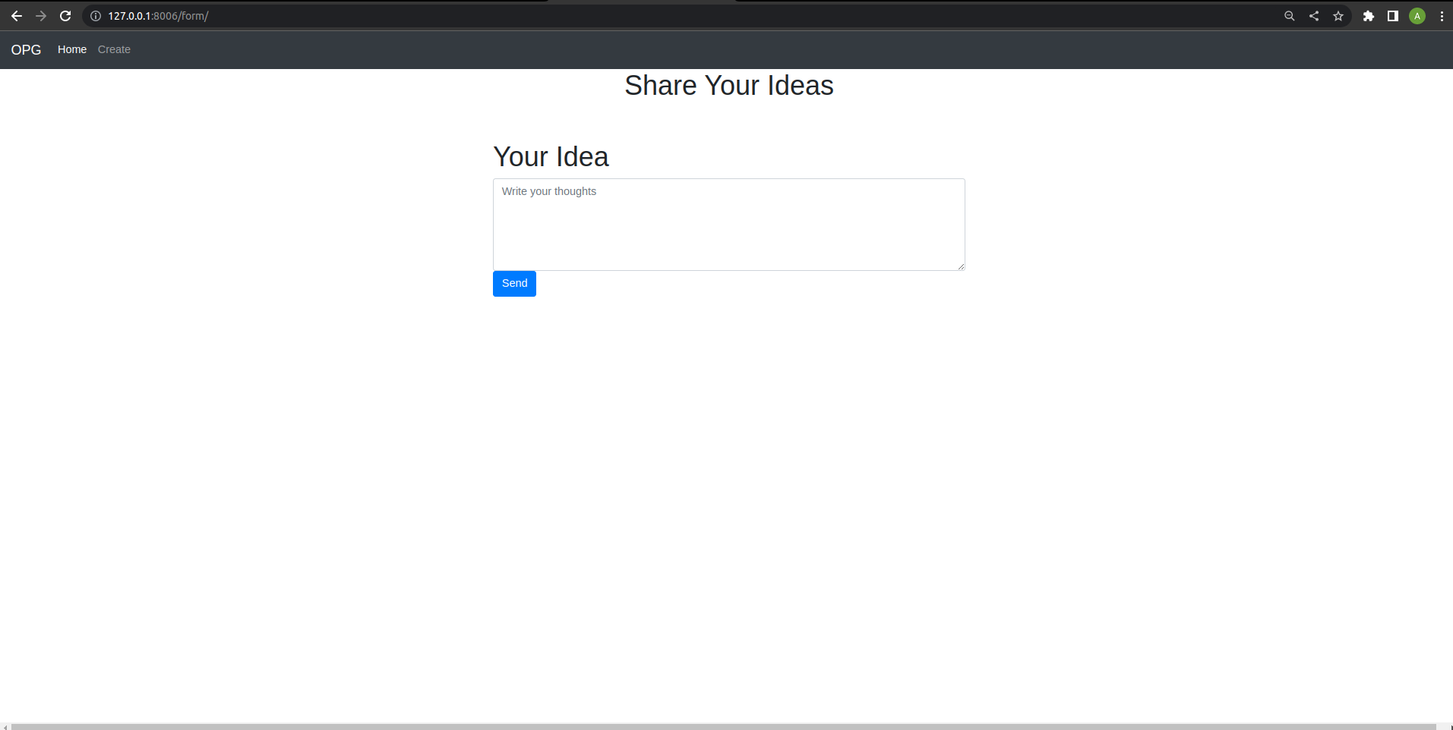The width and height of the screenshot is (1453, 730).
Task: Select the Create navigation item
Action: coord(114,49)
